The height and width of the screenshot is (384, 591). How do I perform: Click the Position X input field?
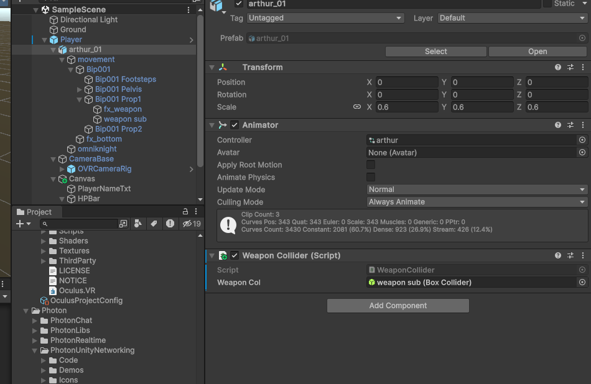click(x=407, y=83)
